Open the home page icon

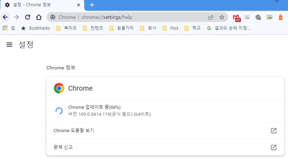tap(39, 17)
